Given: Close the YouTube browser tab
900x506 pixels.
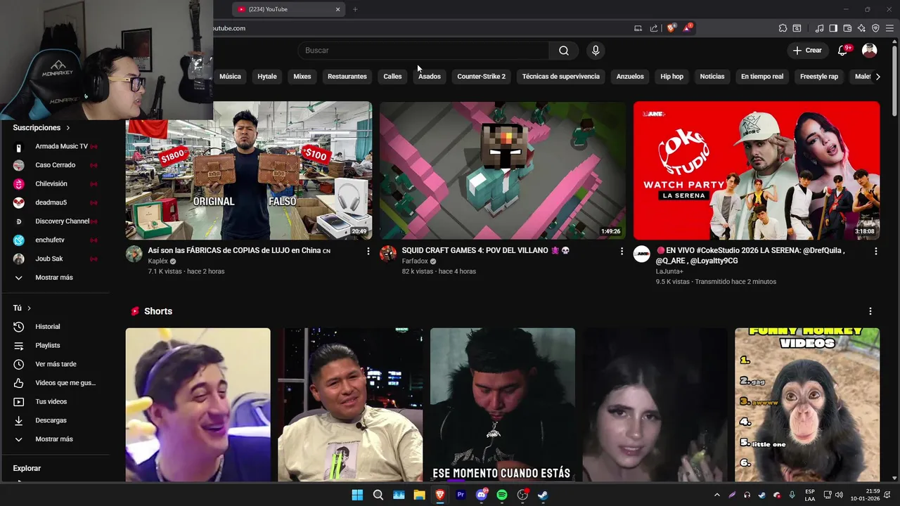Looking at the screenshot, I should pos(337,9).
